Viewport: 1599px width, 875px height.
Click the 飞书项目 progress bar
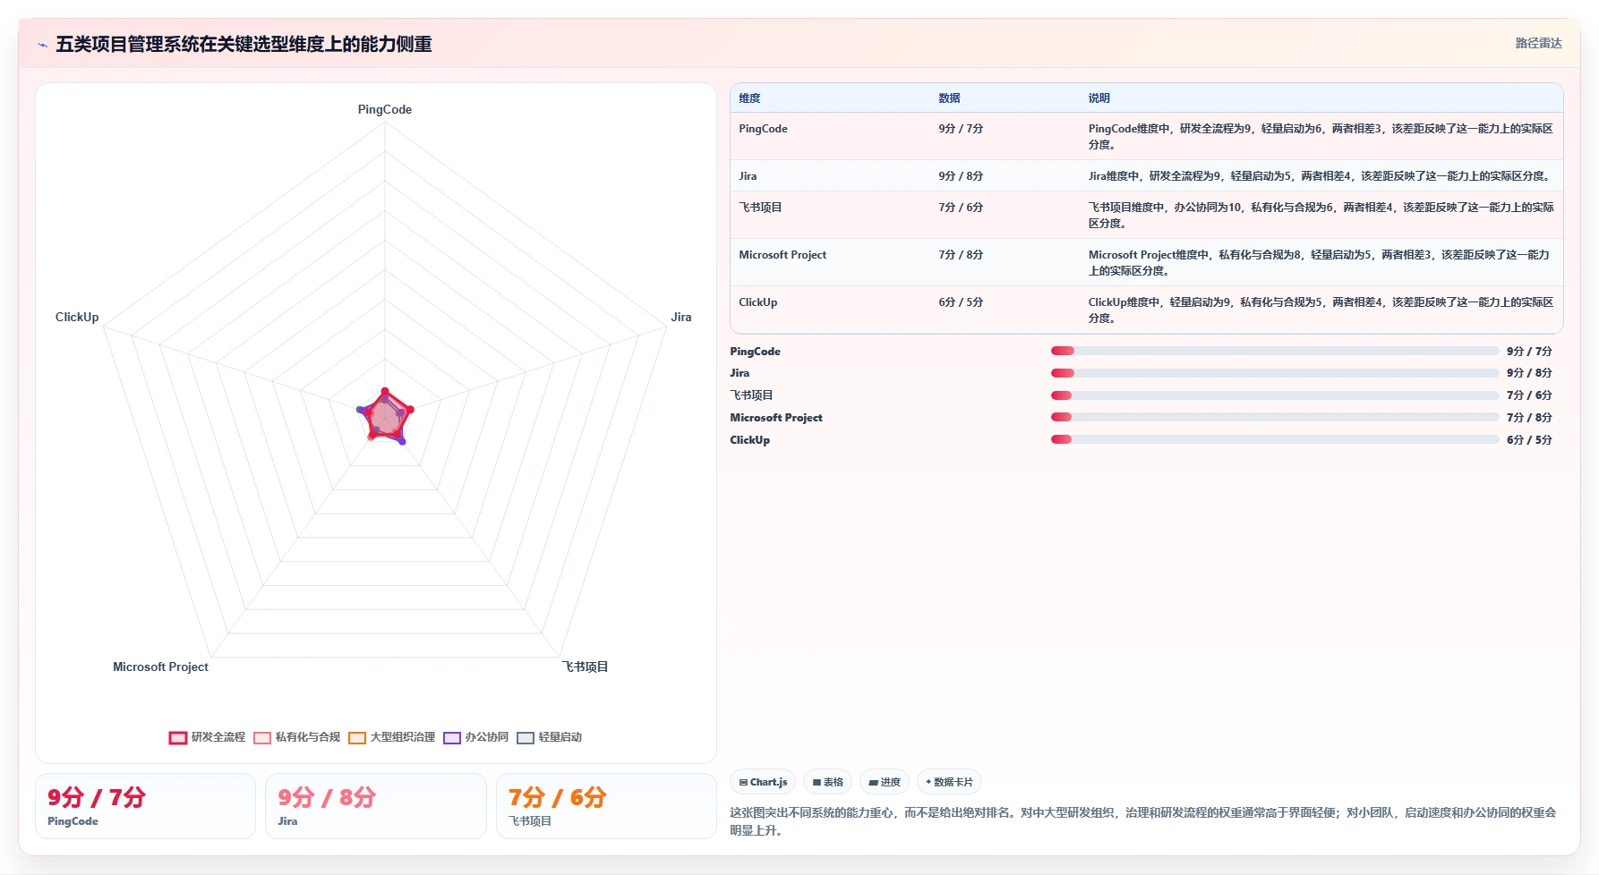coord(1275,395)
